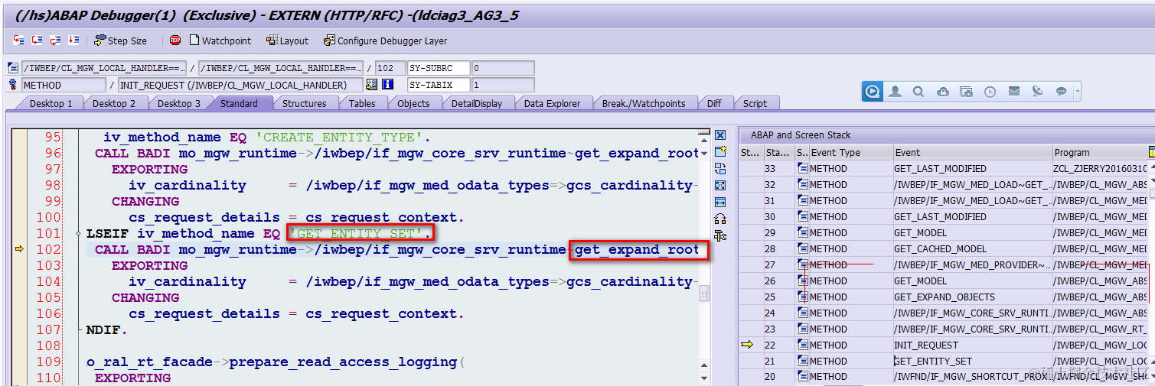Click the display object icon after INIT_REQUEST
The width and height of the screenshot is (1155, 386).
pyautogui.click(x=371, y=85)
